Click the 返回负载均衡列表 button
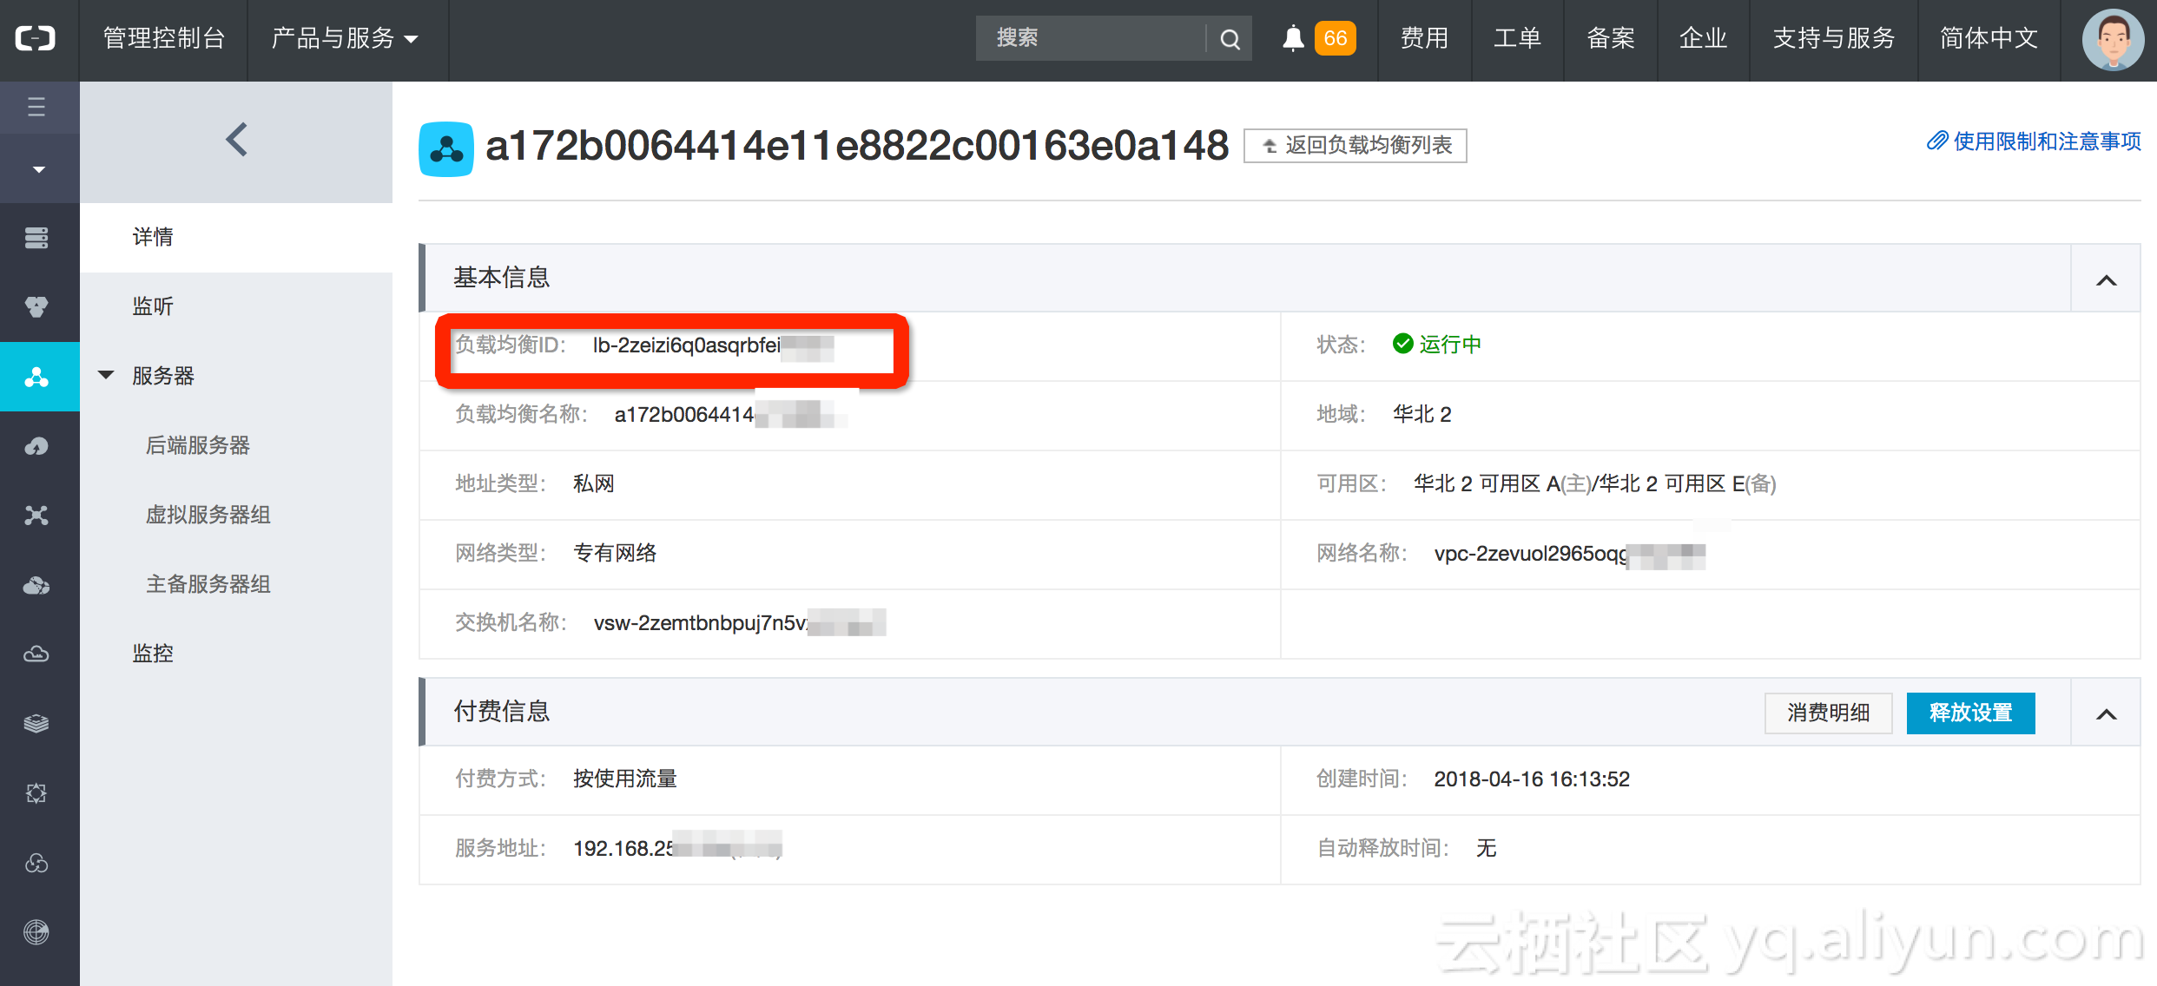 (x=1356, y=145)
